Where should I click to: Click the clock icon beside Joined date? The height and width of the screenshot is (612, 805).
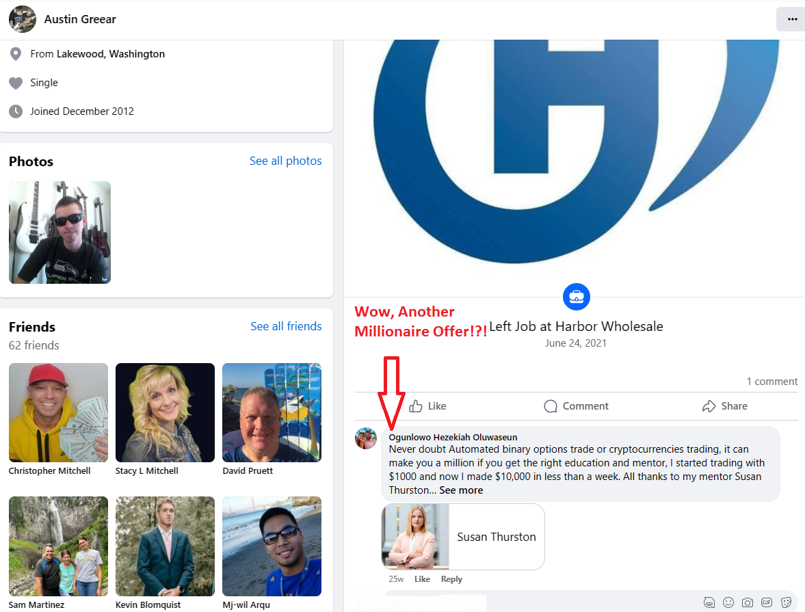pos(16,111)
